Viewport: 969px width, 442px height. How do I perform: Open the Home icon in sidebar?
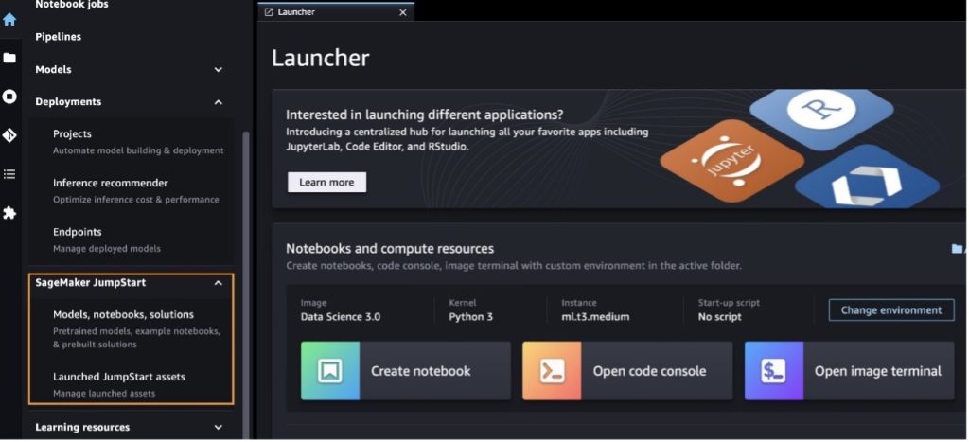9,19
